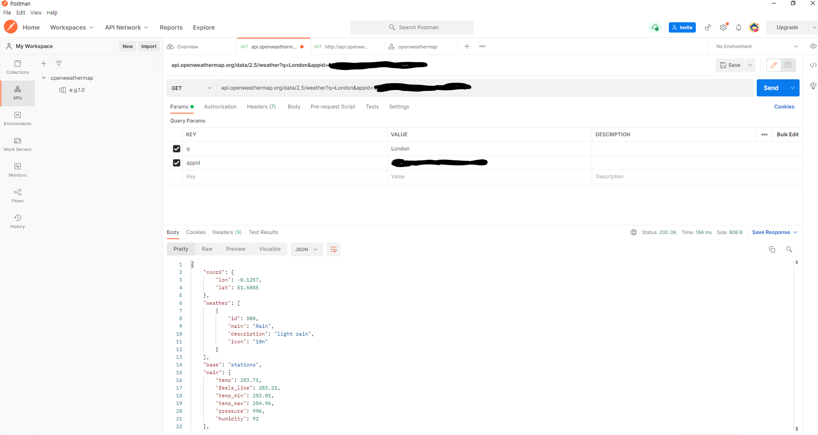The width and height of the screenshot is (818, 435).
Task: Open the Environments sidebar panel
Action: 18,119
